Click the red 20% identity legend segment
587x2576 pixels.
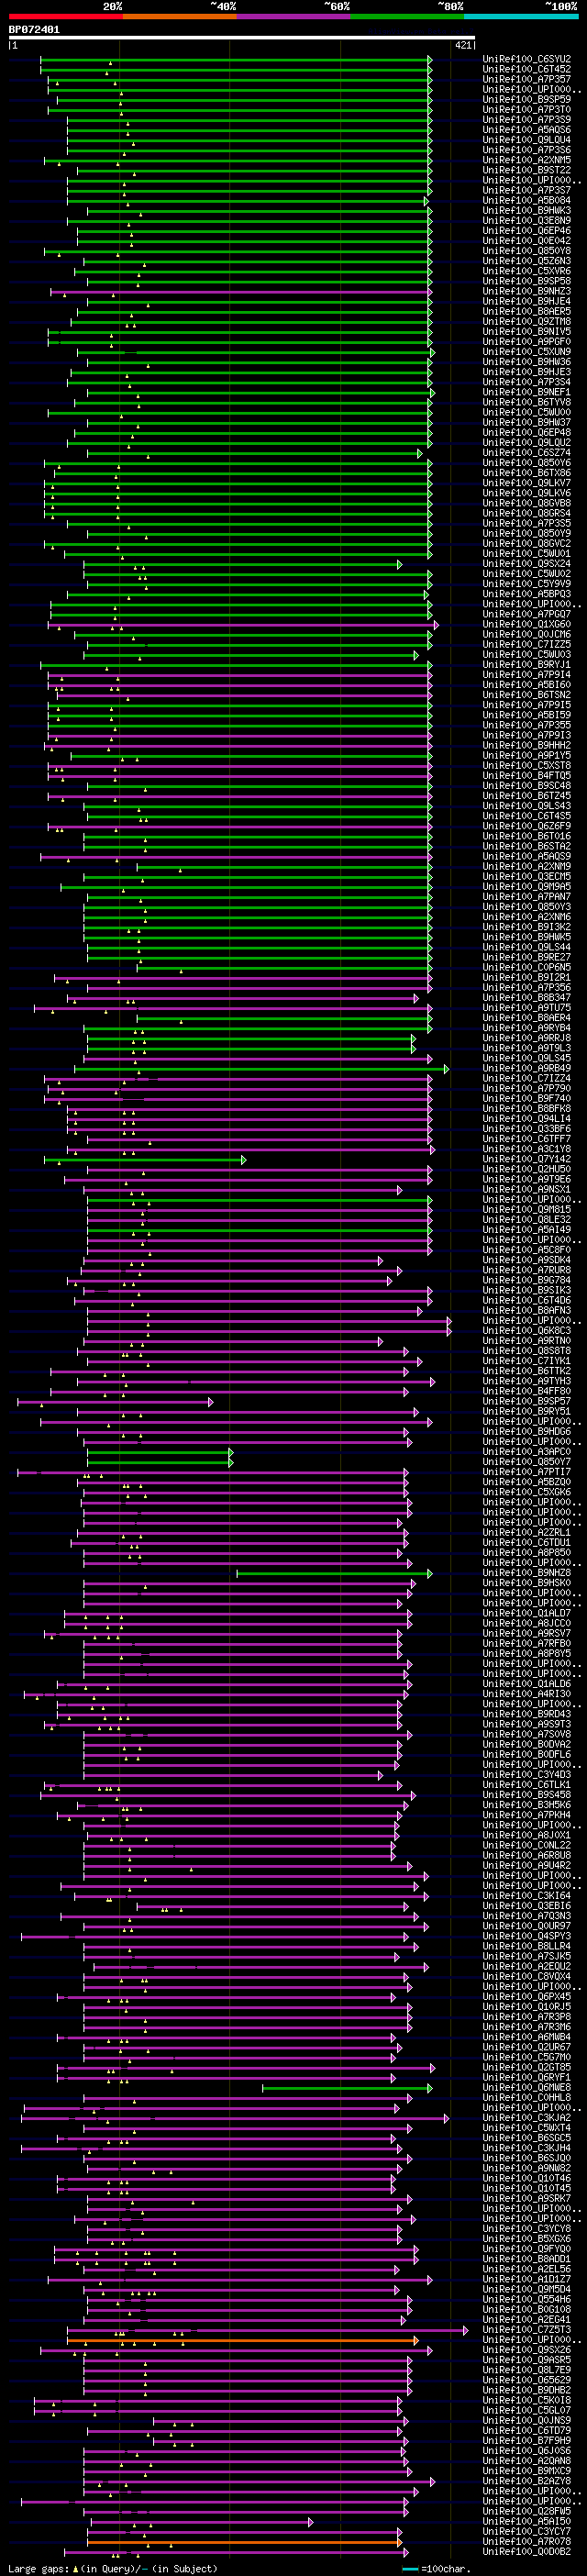coord(66,16)
